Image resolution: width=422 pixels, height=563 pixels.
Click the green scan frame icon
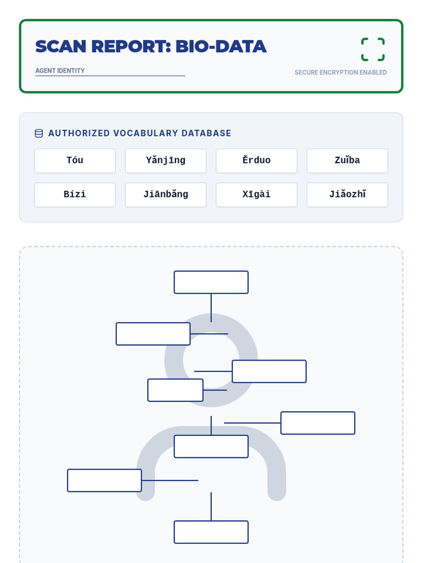[x=373, y=49]
